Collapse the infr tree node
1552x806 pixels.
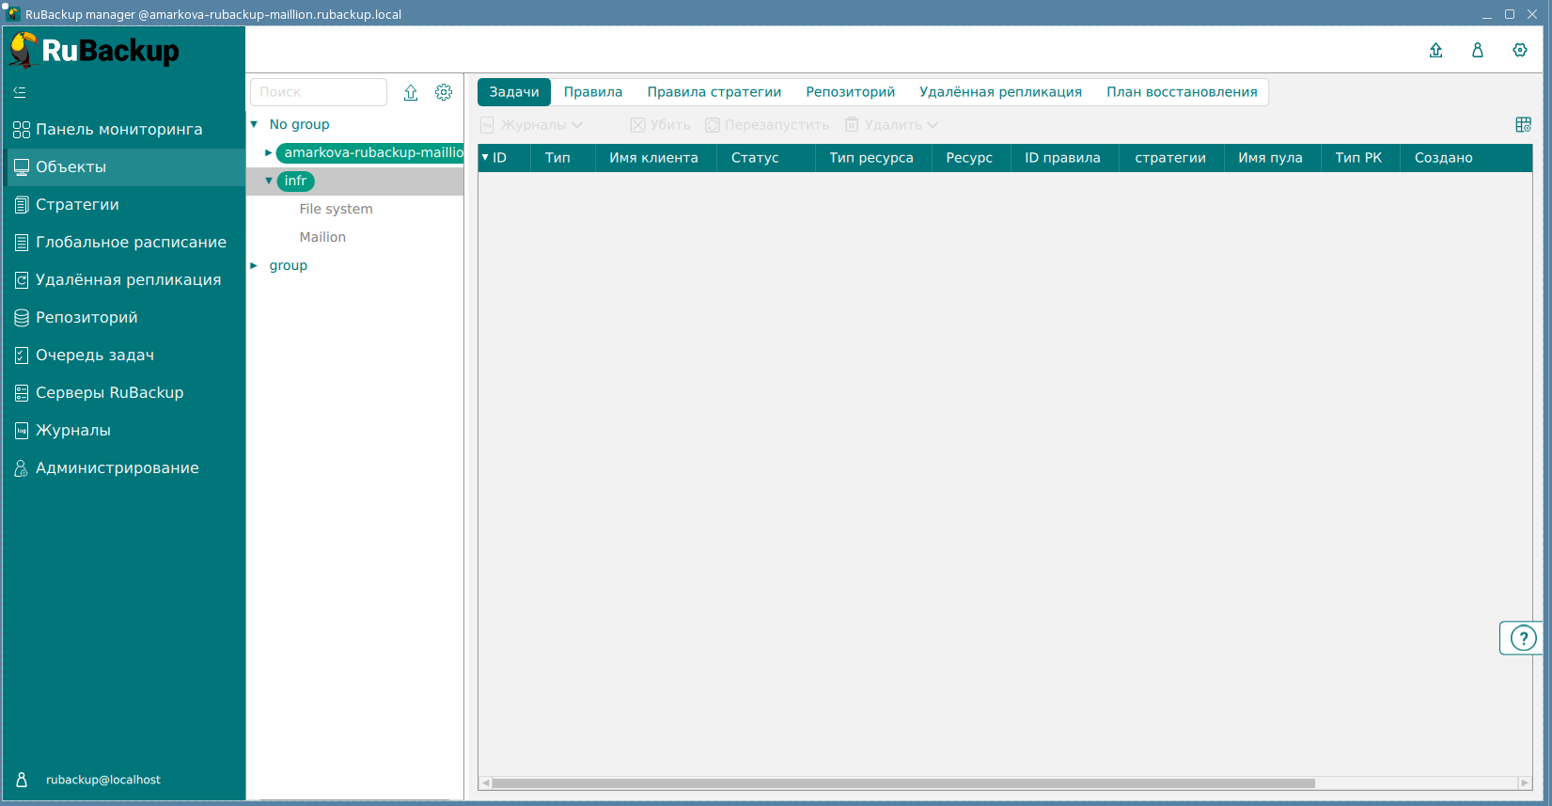click(x=269, y=181)
